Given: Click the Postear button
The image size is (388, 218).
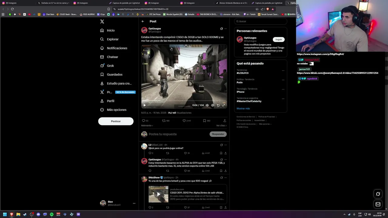Looking at the screenshot, I should (116, 121).
